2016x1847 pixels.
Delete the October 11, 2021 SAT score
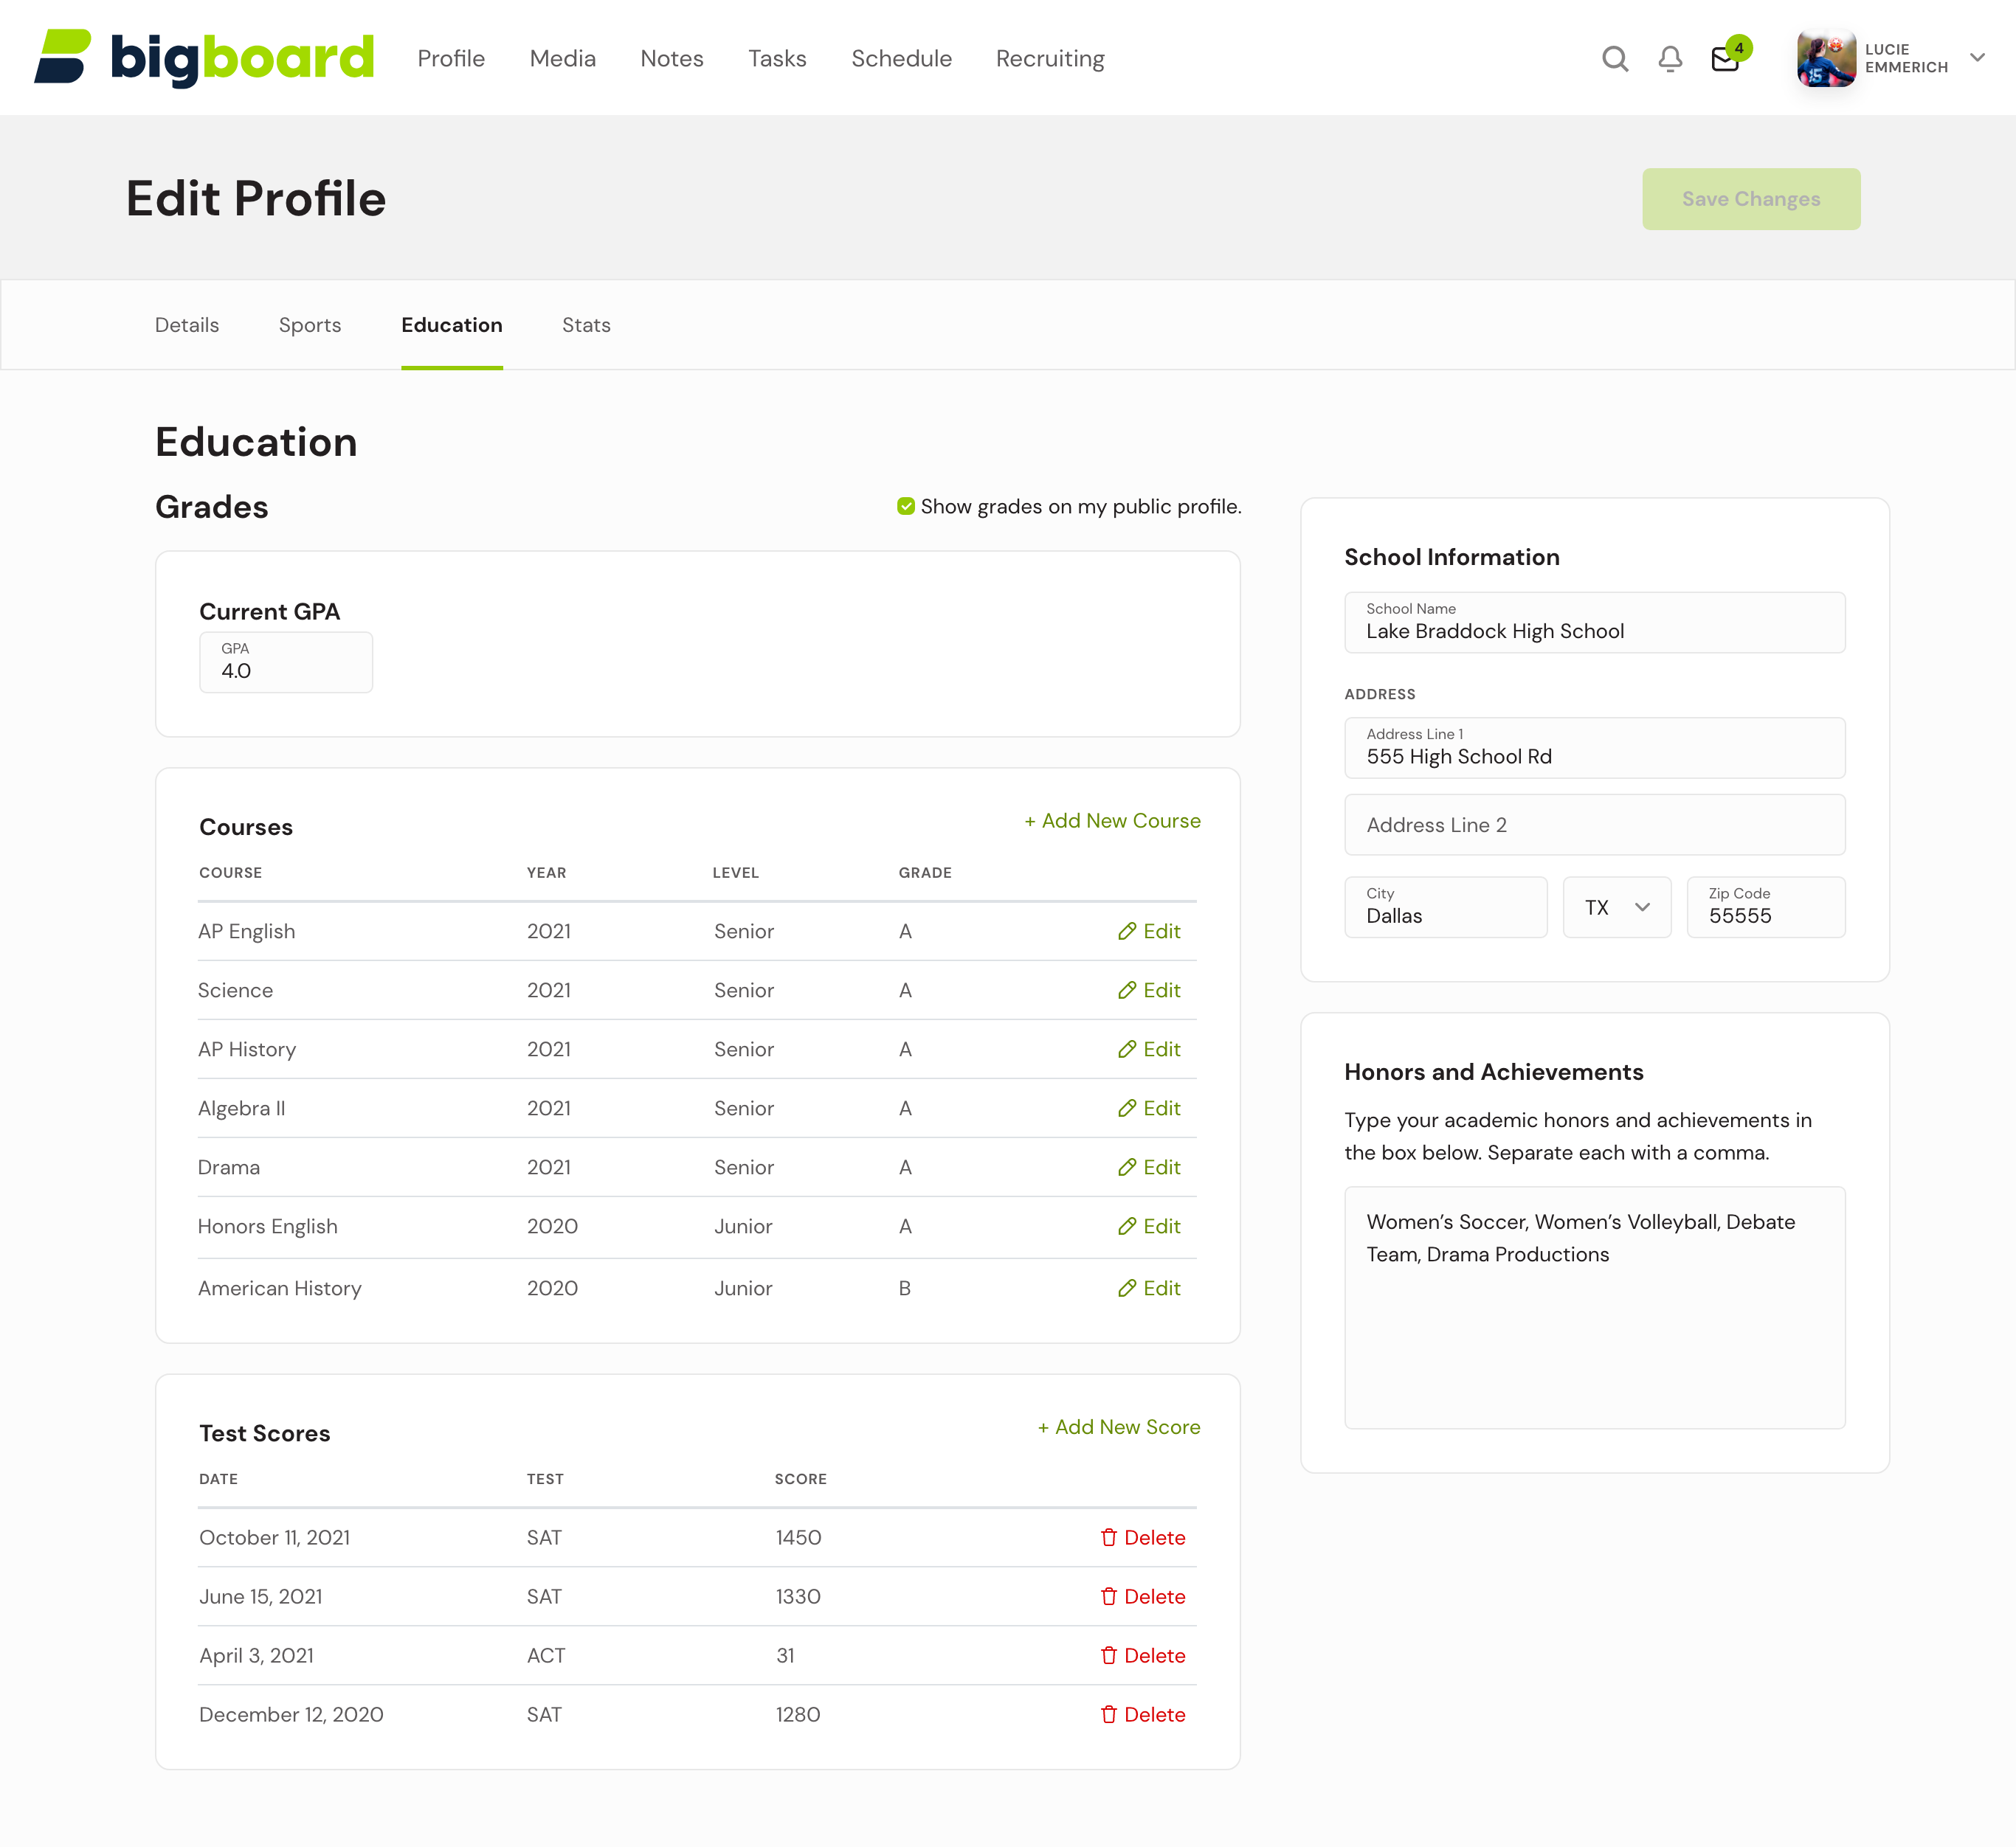click(1143, 1537)
